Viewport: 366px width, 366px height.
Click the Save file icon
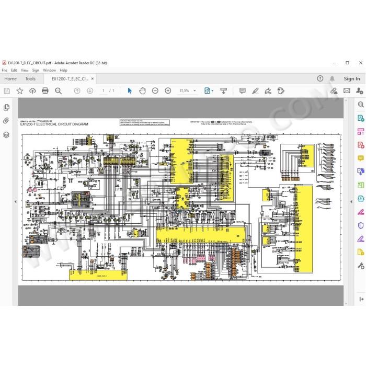pos(7,91)
